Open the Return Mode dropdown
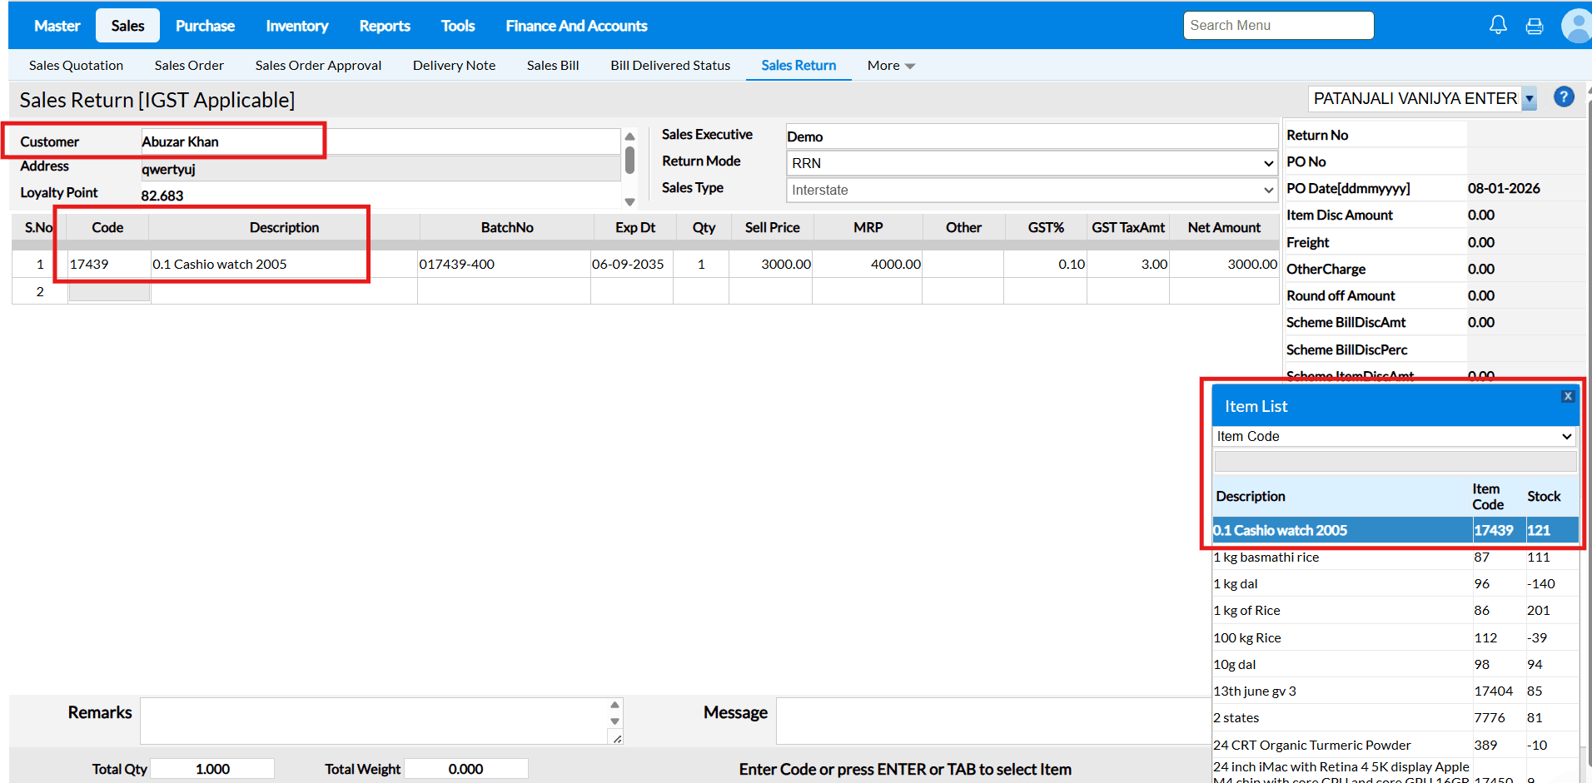 pyautogui.click(x=1031, y=163)
